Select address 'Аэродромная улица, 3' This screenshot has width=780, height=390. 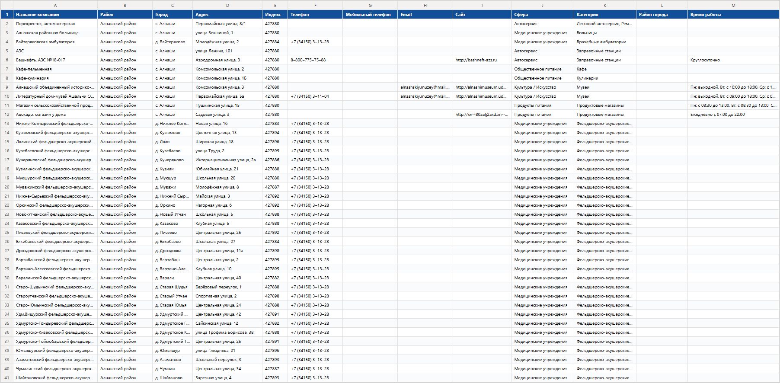pos(227,60)
